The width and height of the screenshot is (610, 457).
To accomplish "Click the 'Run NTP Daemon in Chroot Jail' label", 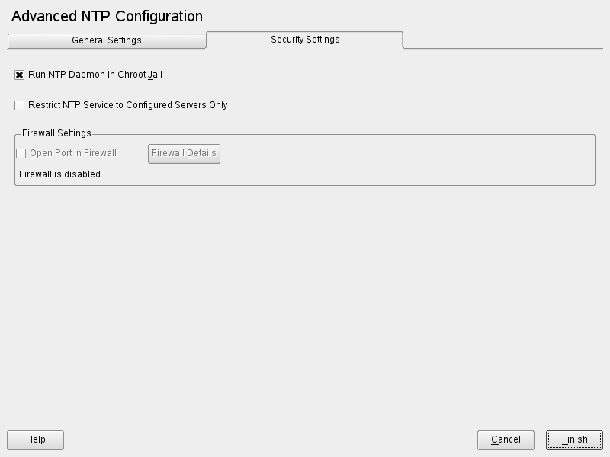I will 95,75.
